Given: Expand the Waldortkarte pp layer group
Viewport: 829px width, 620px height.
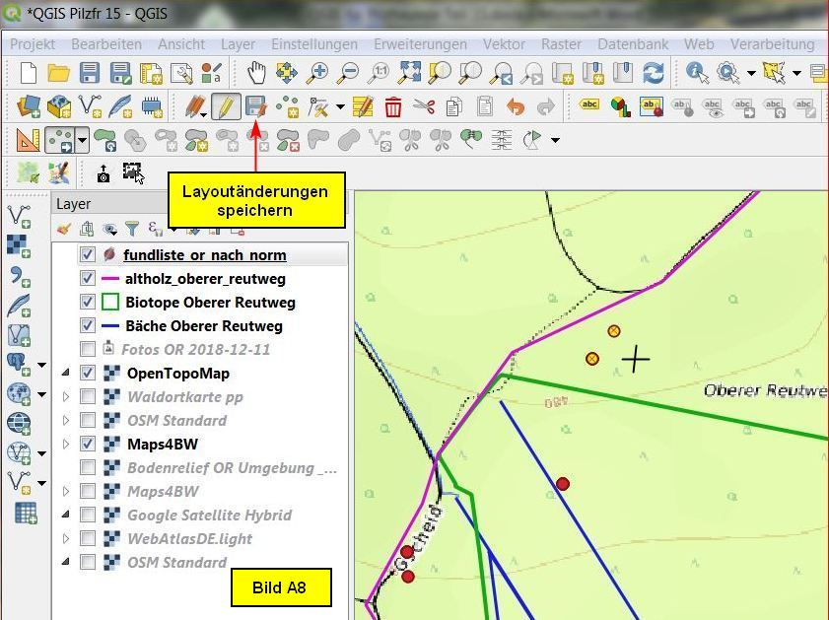Looking at the screenshot, I should [66, 396].
